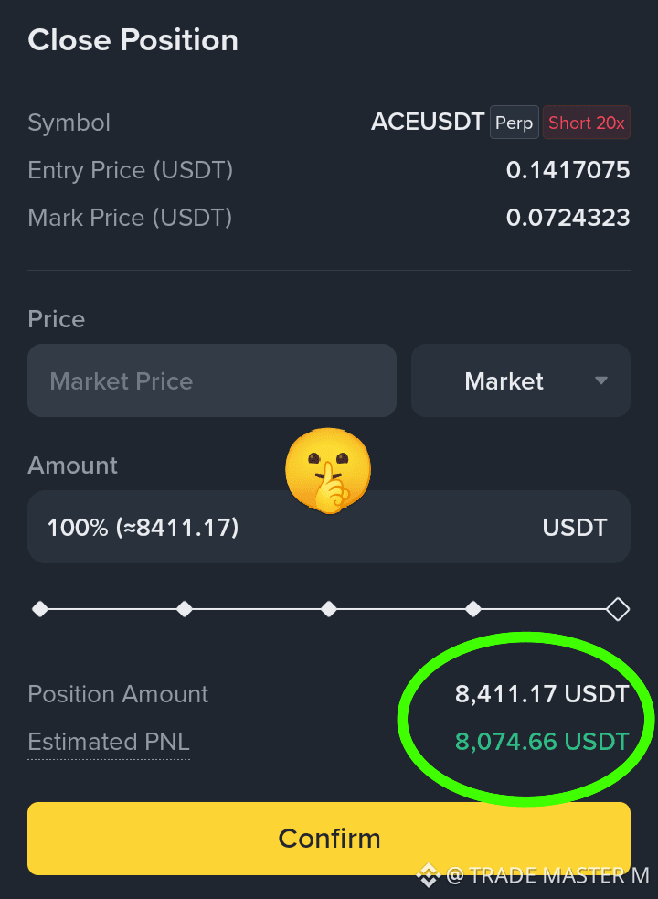Set slider to the 0% diamond marker
This screenshot has width=658, height=899.
tap(40, 609)
